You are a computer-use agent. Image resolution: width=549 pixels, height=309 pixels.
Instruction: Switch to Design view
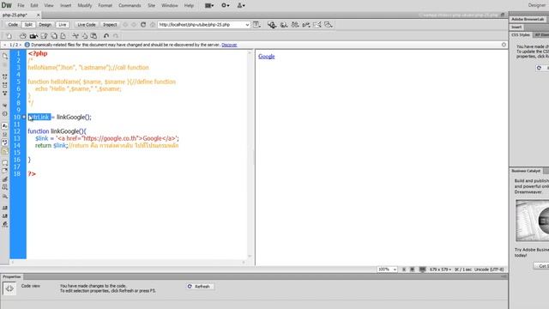(x=45, y=25)
